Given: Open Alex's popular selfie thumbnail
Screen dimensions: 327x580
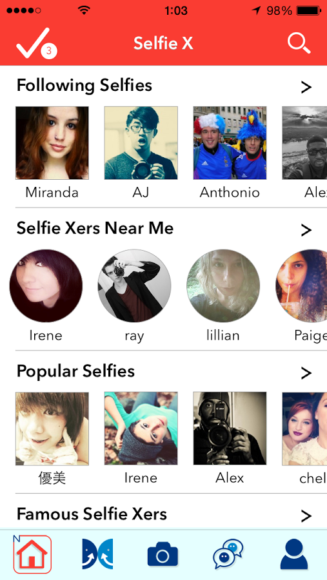Looking at the screenshot, I should tap(230, 429).
